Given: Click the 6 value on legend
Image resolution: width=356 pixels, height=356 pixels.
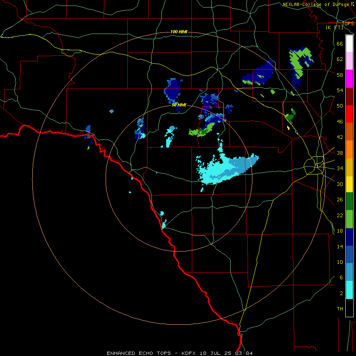Looking at the screenshot, I should (x=341, y=277).
